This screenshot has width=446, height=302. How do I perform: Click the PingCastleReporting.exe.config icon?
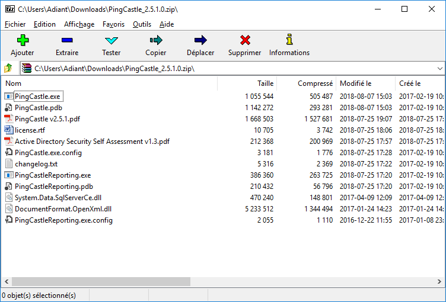(9, 220)
